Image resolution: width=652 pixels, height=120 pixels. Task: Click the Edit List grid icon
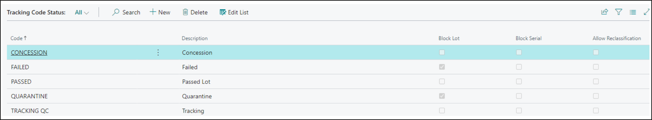coord(223,12)
